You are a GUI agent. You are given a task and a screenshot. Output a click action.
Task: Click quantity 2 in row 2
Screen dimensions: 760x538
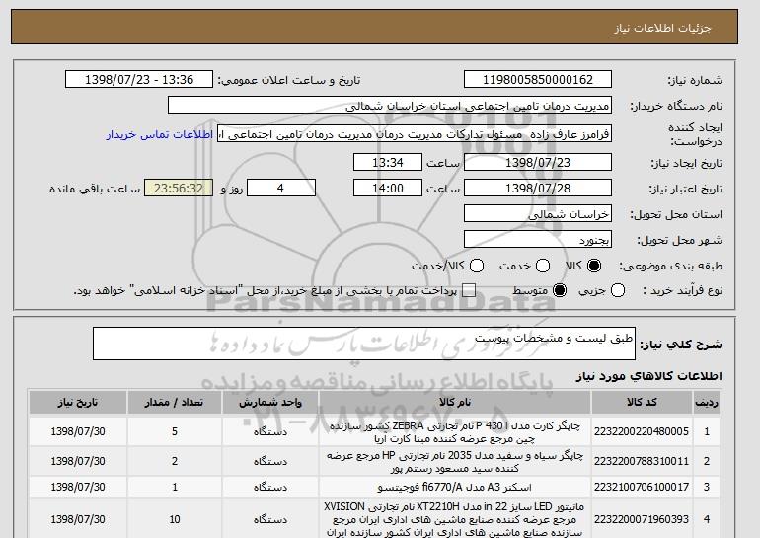coord(175,461)
